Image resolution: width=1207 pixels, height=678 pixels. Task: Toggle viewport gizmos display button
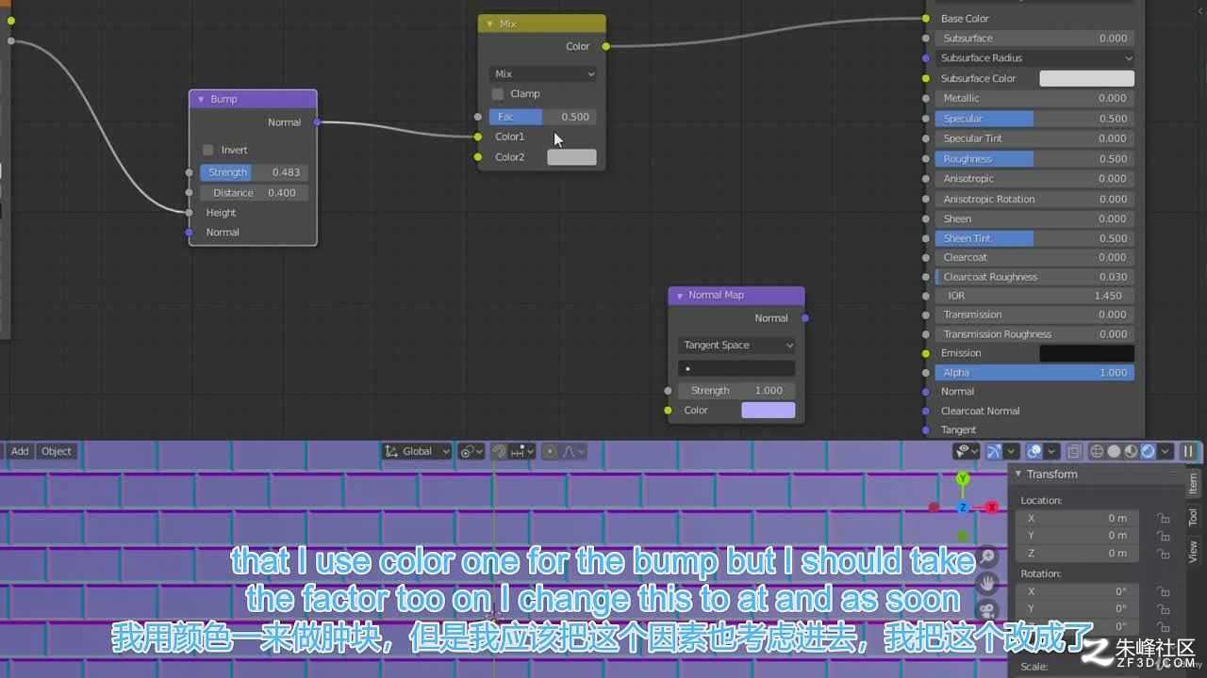[994, 451]
